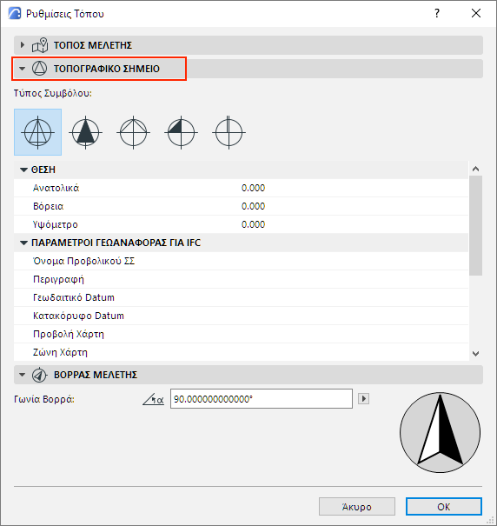497x526 pixels.
Task: Open dialog help with the ? button
Action: pos(437,13)
